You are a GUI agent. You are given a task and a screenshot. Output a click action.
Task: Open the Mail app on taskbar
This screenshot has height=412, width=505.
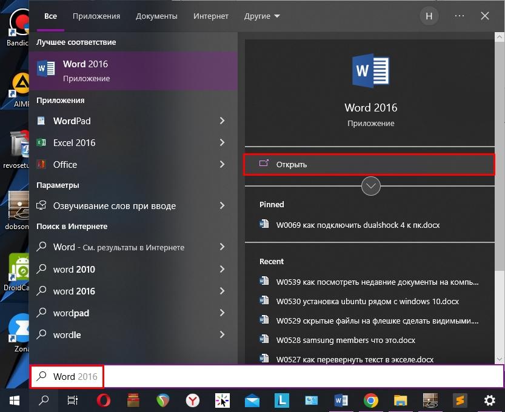pyautogui.click(x=252, y=400)
